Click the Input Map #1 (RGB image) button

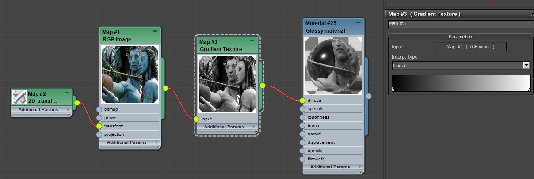click(x=470, y=47)
